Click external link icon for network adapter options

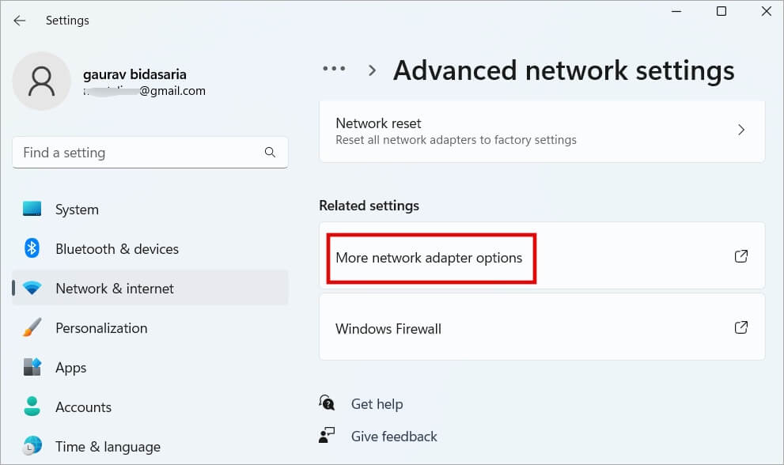click(741, 256)
